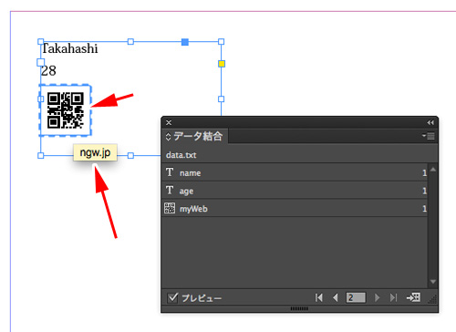Select the age field row
Screen dimensions: 456x332
pyautogui.click(x=295, y=191)
